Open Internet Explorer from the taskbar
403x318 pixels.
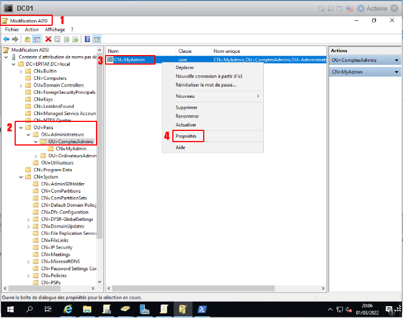point(68,310)
